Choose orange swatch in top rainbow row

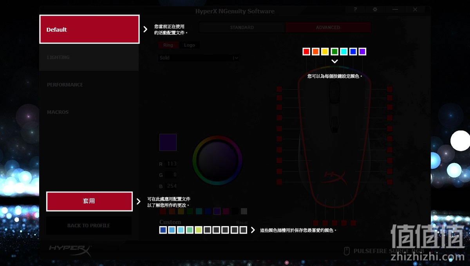point(316,52)
